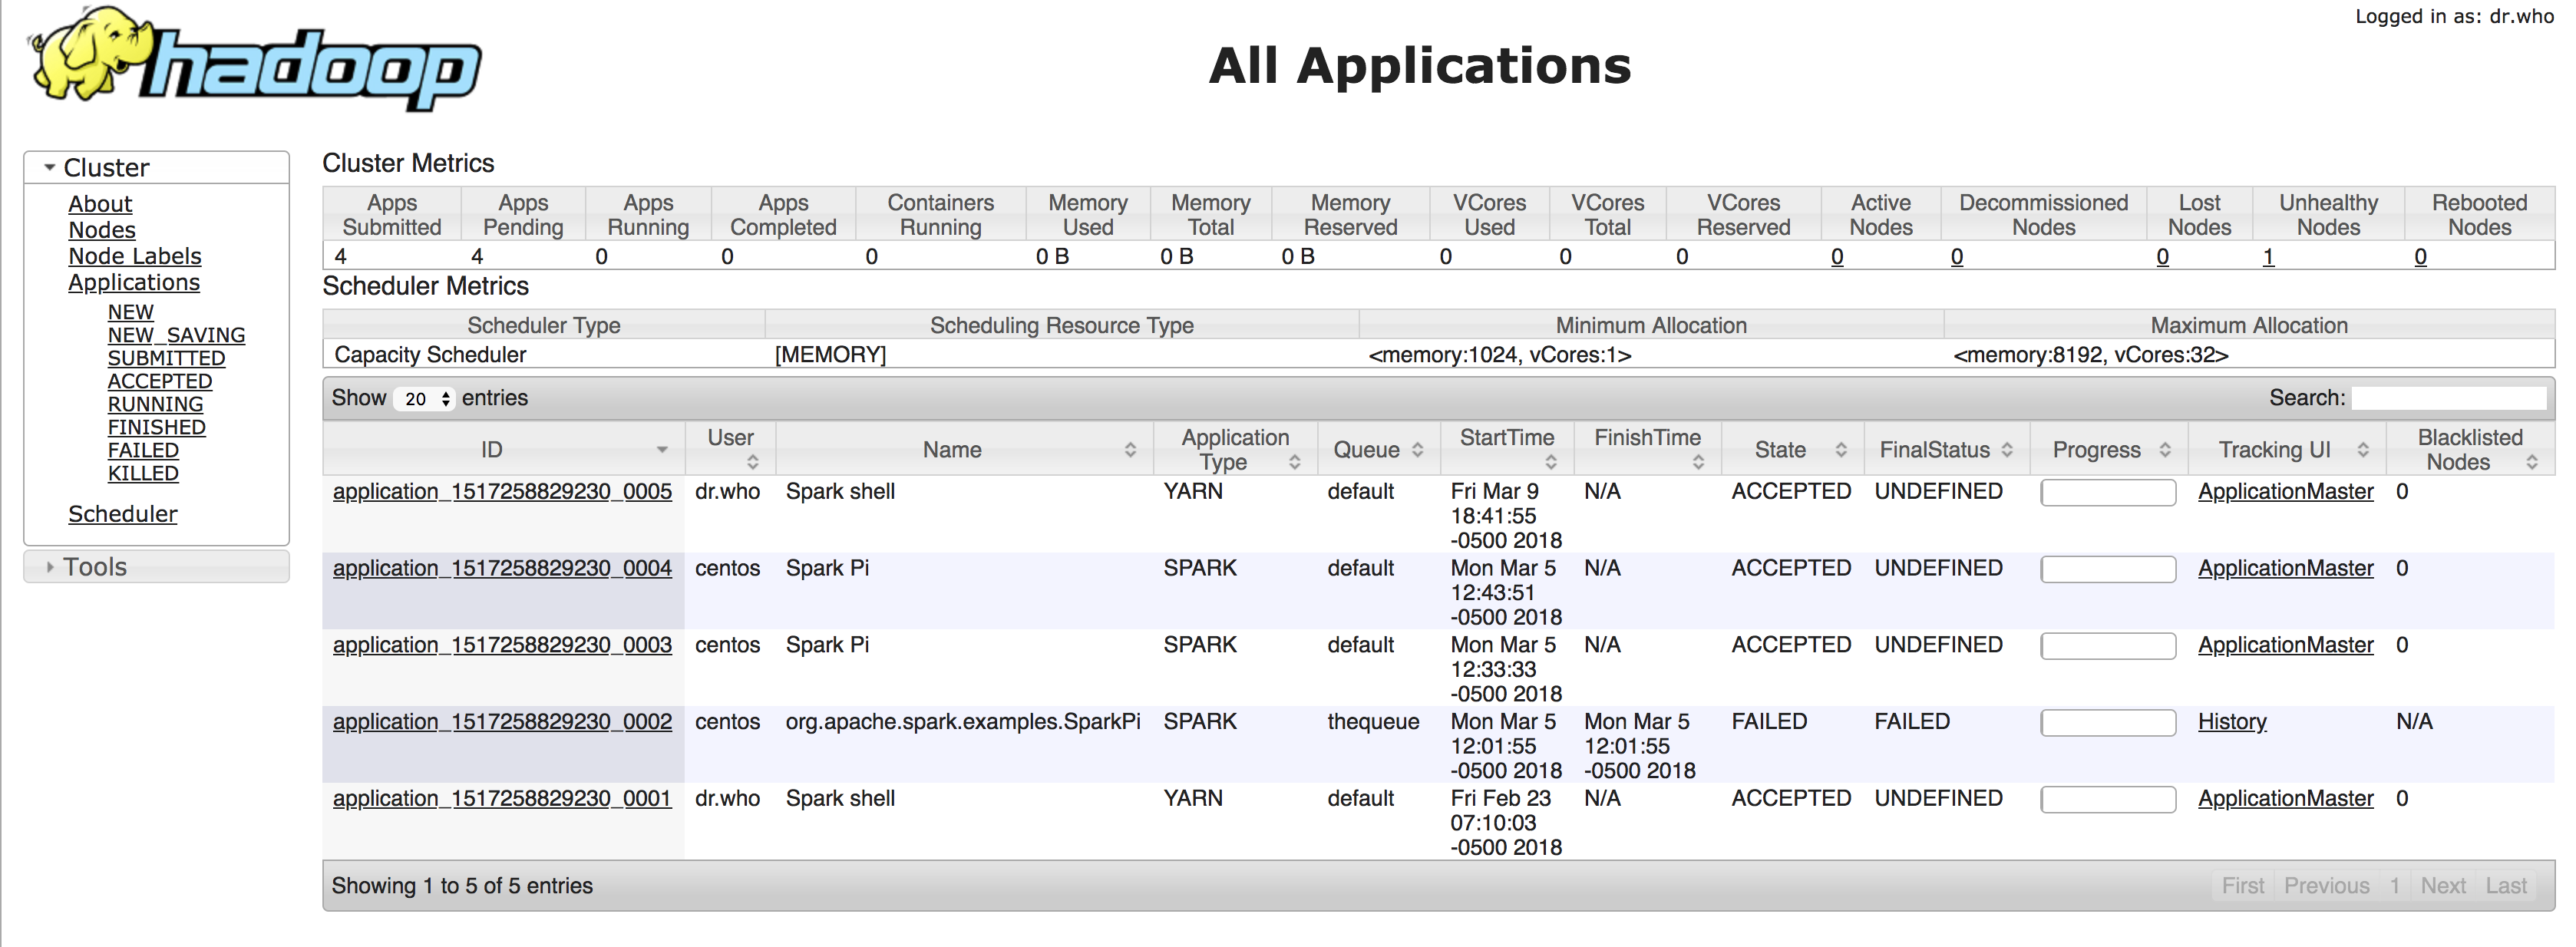
Task: Open application_1517258829230_0003 details
Action: point(502,646)
